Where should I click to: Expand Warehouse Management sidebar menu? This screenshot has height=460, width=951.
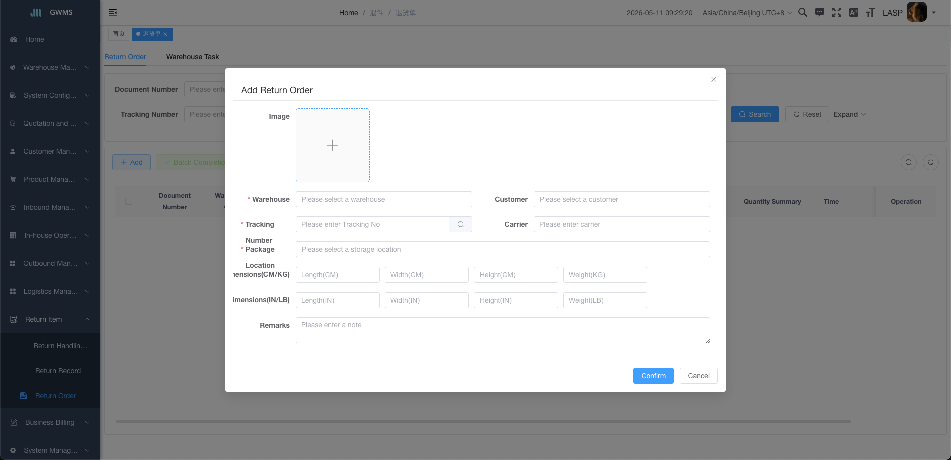(50, 67)
